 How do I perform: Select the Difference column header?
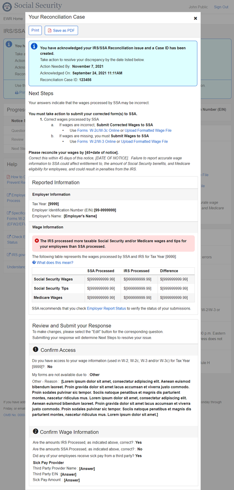169,271
